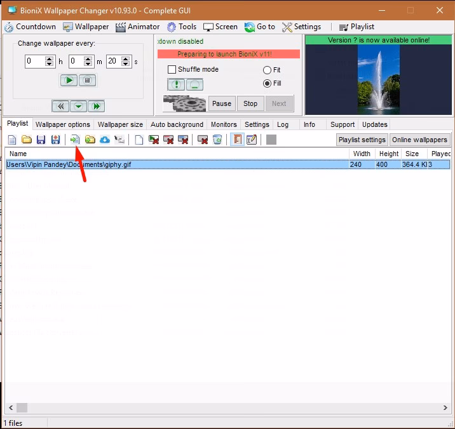Add a file with the green arrow page icon
The image size is (455, 429).
click(75, 140)
